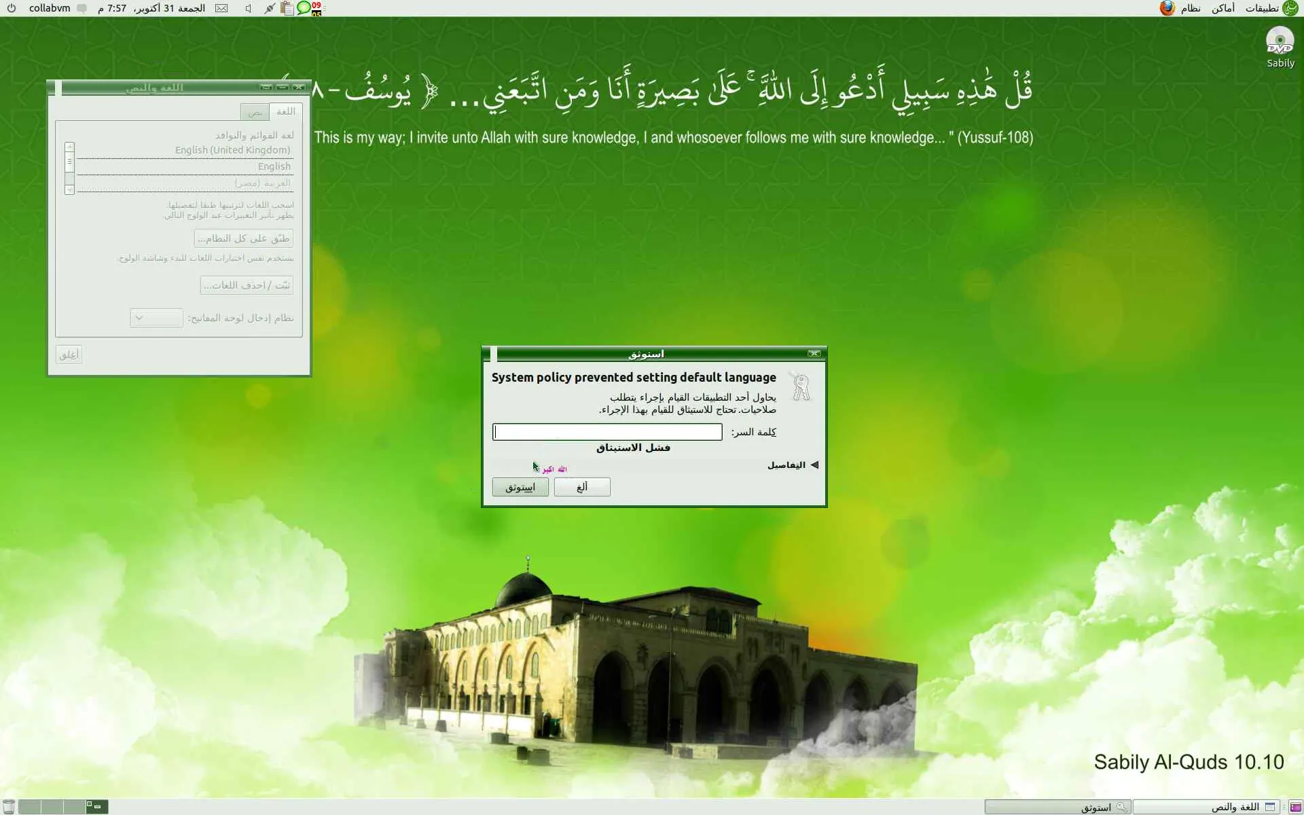Open the network connection indicator
The width and height of the screenshot is (1304, 815).
(270, 8)
